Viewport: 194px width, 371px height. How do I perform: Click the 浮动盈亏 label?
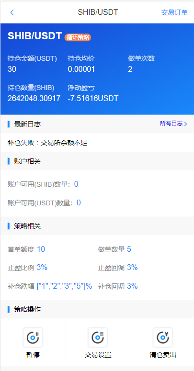click(x=81, y=88)
